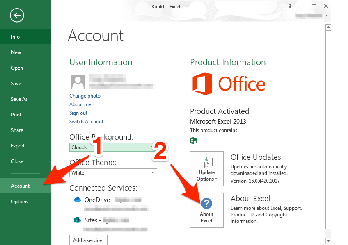Click the Change photo link
This screenshot has width=348, height=245.
coord(85,96)
